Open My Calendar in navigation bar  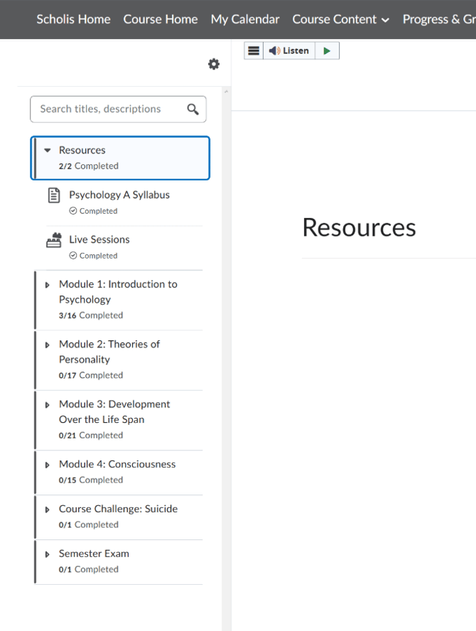(245, 19)
